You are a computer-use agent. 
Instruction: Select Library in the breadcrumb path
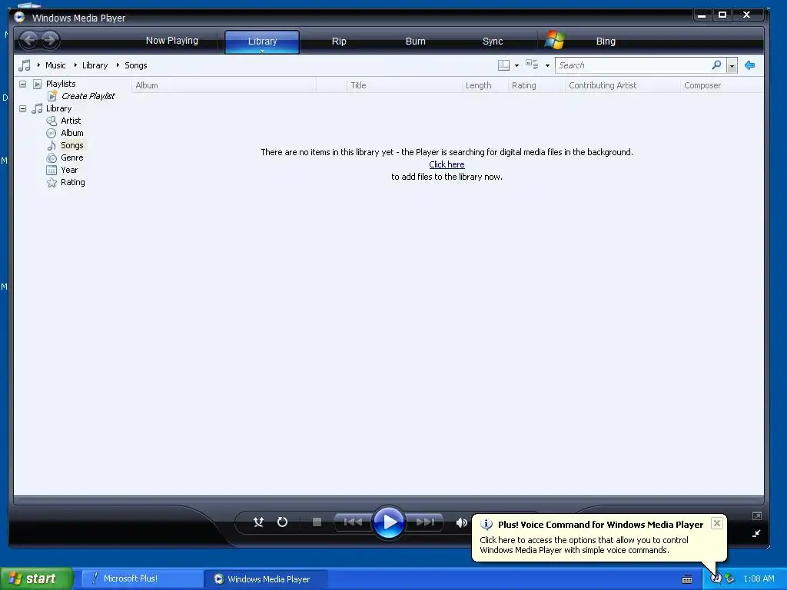(x=95, y=65)
